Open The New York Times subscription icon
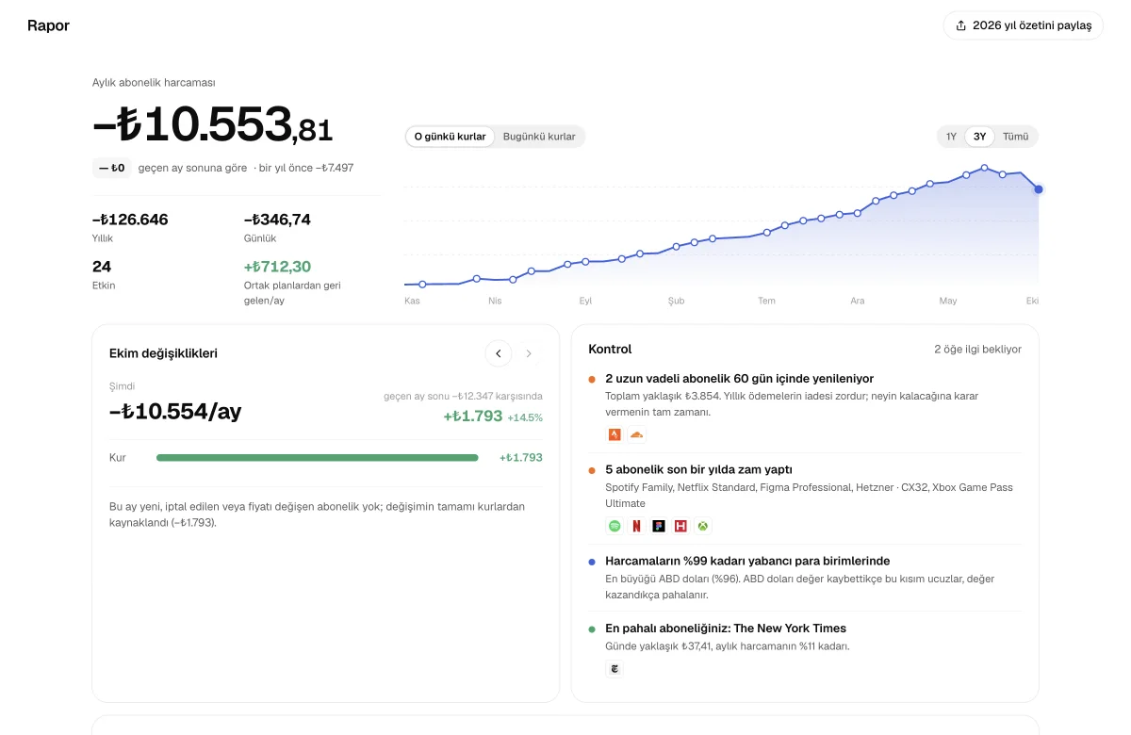 coord(615,669)
